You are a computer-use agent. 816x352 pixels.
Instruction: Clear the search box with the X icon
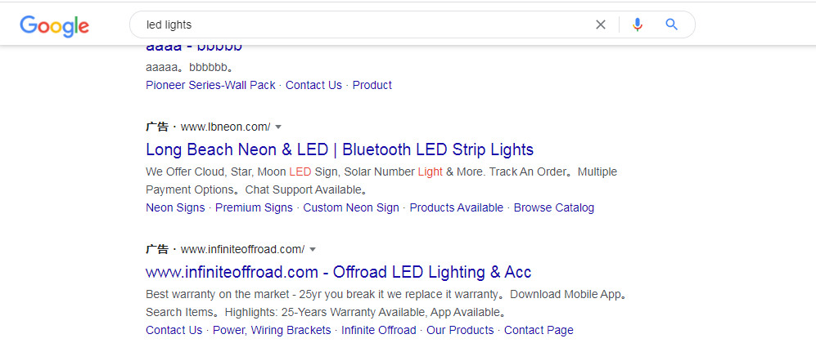[x=601, y=25]
